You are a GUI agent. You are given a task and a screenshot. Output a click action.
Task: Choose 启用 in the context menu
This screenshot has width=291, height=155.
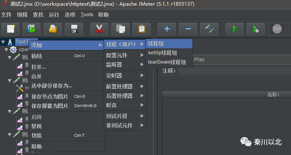click(x=66, y=117)
